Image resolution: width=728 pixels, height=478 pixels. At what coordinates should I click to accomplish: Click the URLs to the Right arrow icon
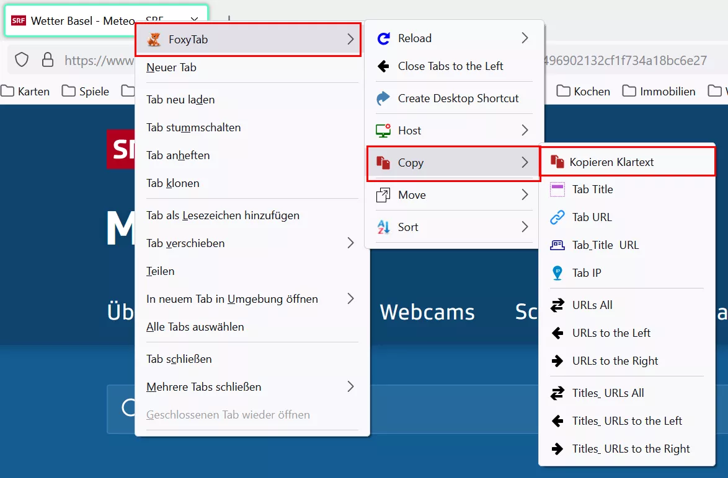tap(557, 361)
